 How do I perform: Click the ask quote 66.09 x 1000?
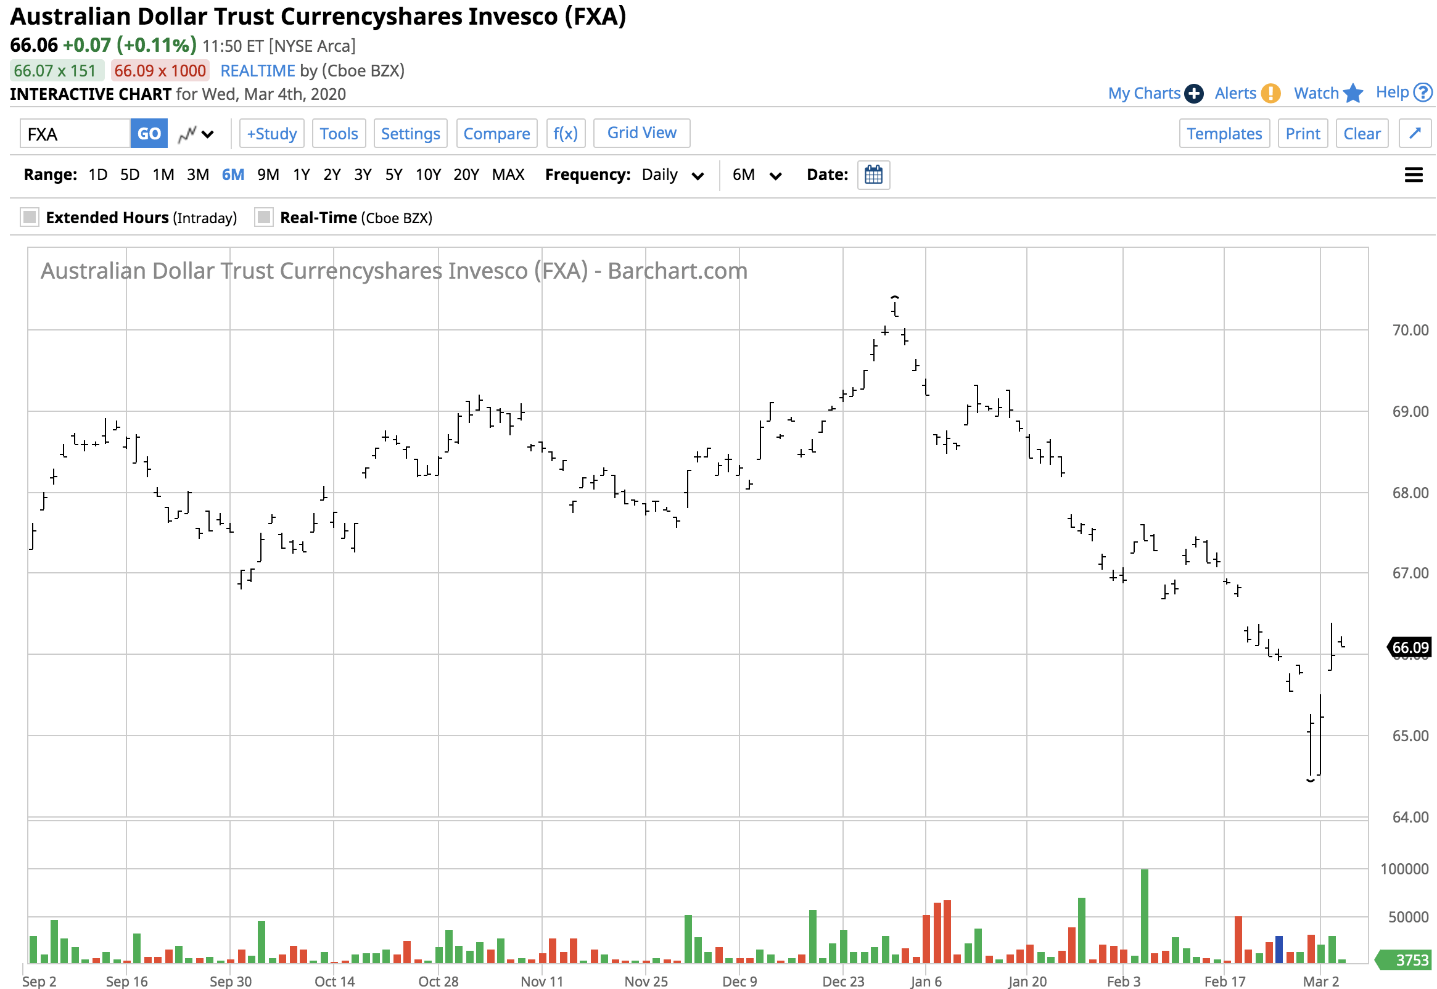(160, 71)
